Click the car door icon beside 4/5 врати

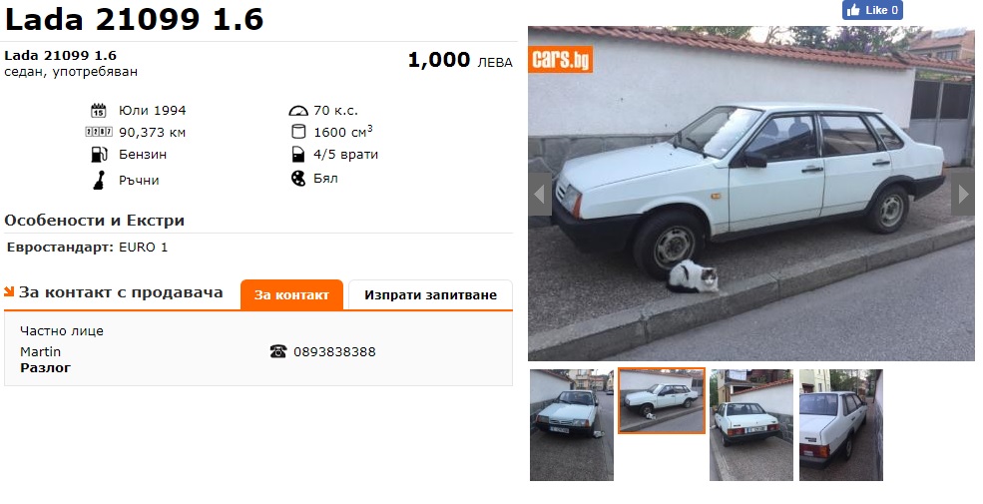tap(298, 155)
